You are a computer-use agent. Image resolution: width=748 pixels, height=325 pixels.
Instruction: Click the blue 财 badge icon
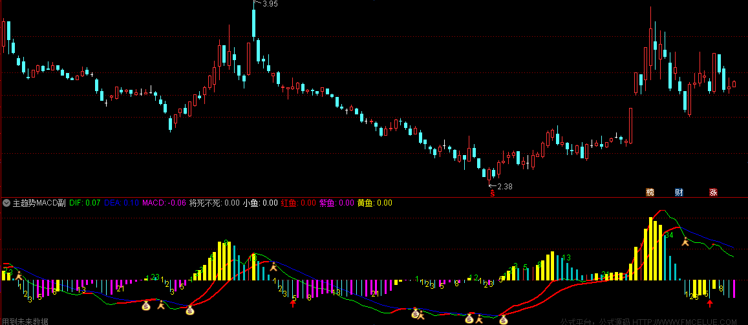[x=679, y=193]
